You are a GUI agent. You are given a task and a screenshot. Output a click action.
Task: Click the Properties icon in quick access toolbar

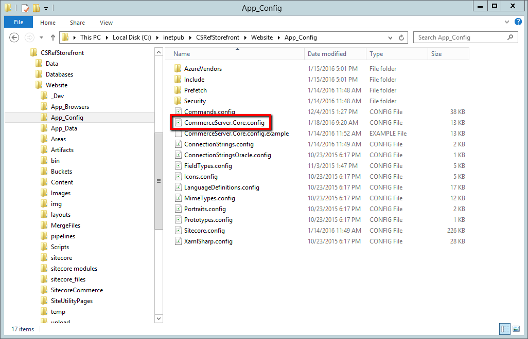[25, 8]
